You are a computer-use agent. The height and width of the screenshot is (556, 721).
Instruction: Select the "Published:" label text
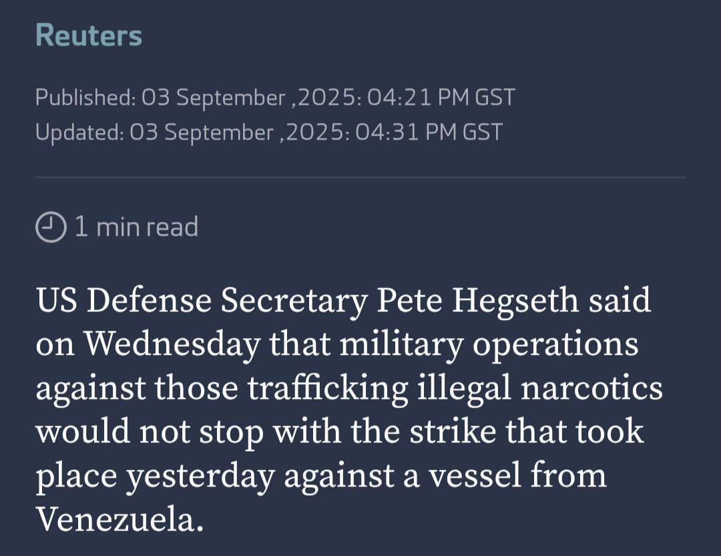[x=85, y=98]
